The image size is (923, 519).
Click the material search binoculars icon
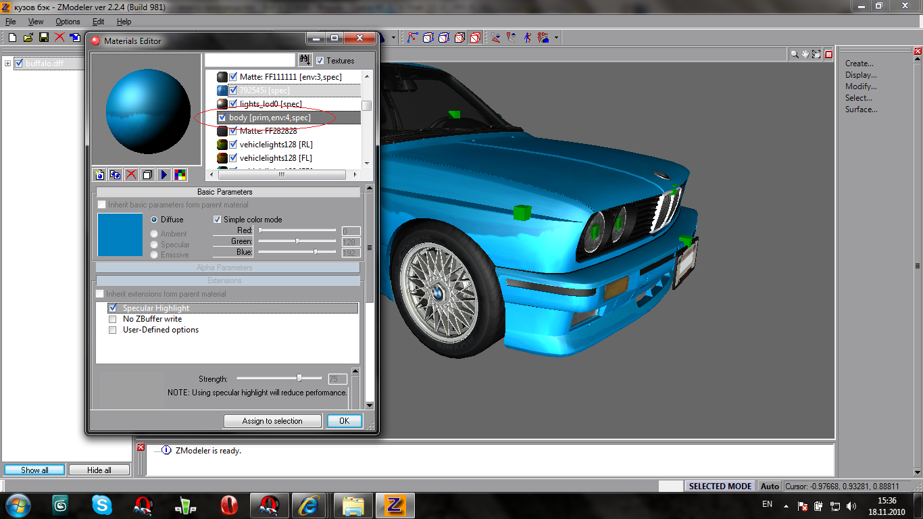click(305, 60)
